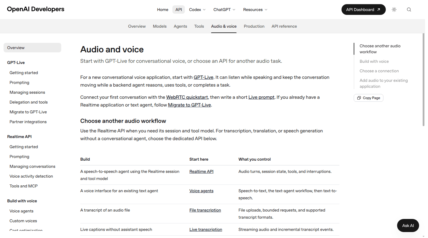Open the API reference tab
The height and width of the screenshot is (238, 428).
284,26
